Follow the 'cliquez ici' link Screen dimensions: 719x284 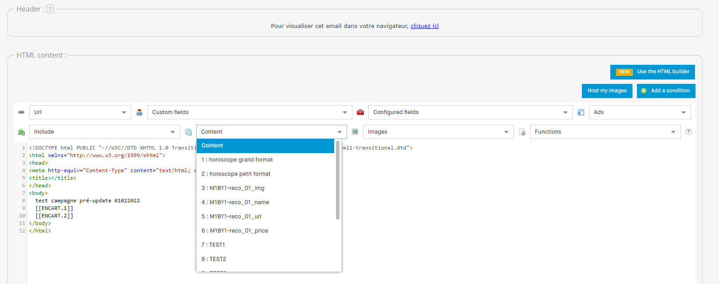424,26
